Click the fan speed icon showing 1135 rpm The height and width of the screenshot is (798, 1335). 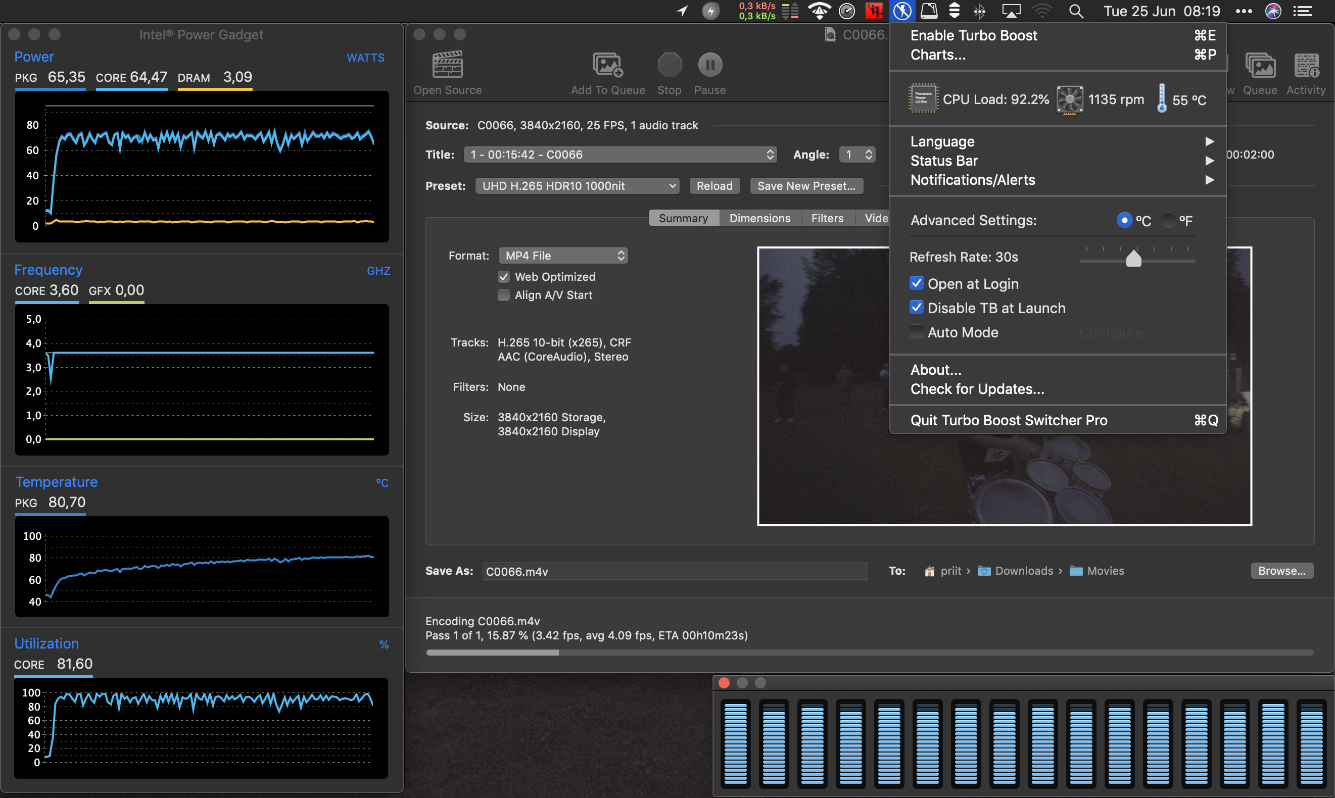coord(1070,99)
